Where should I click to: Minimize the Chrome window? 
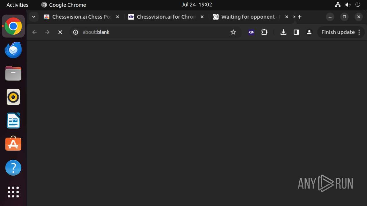pyautogui.click(x=330, y=17)
